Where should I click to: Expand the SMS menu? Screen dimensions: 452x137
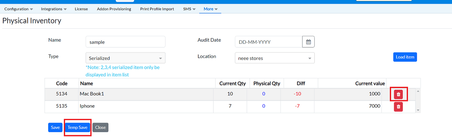pyautogui.click(x=189, y=9)
